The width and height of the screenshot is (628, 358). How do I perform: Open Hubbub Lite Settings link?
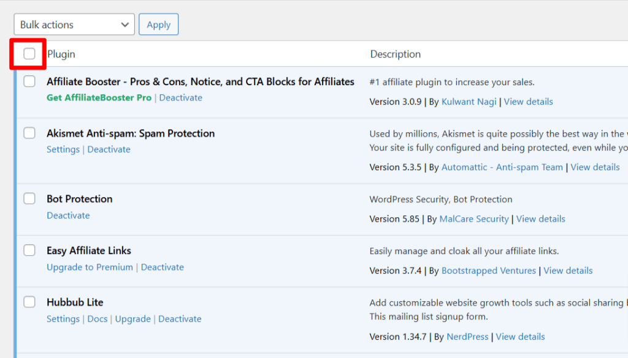63,319
